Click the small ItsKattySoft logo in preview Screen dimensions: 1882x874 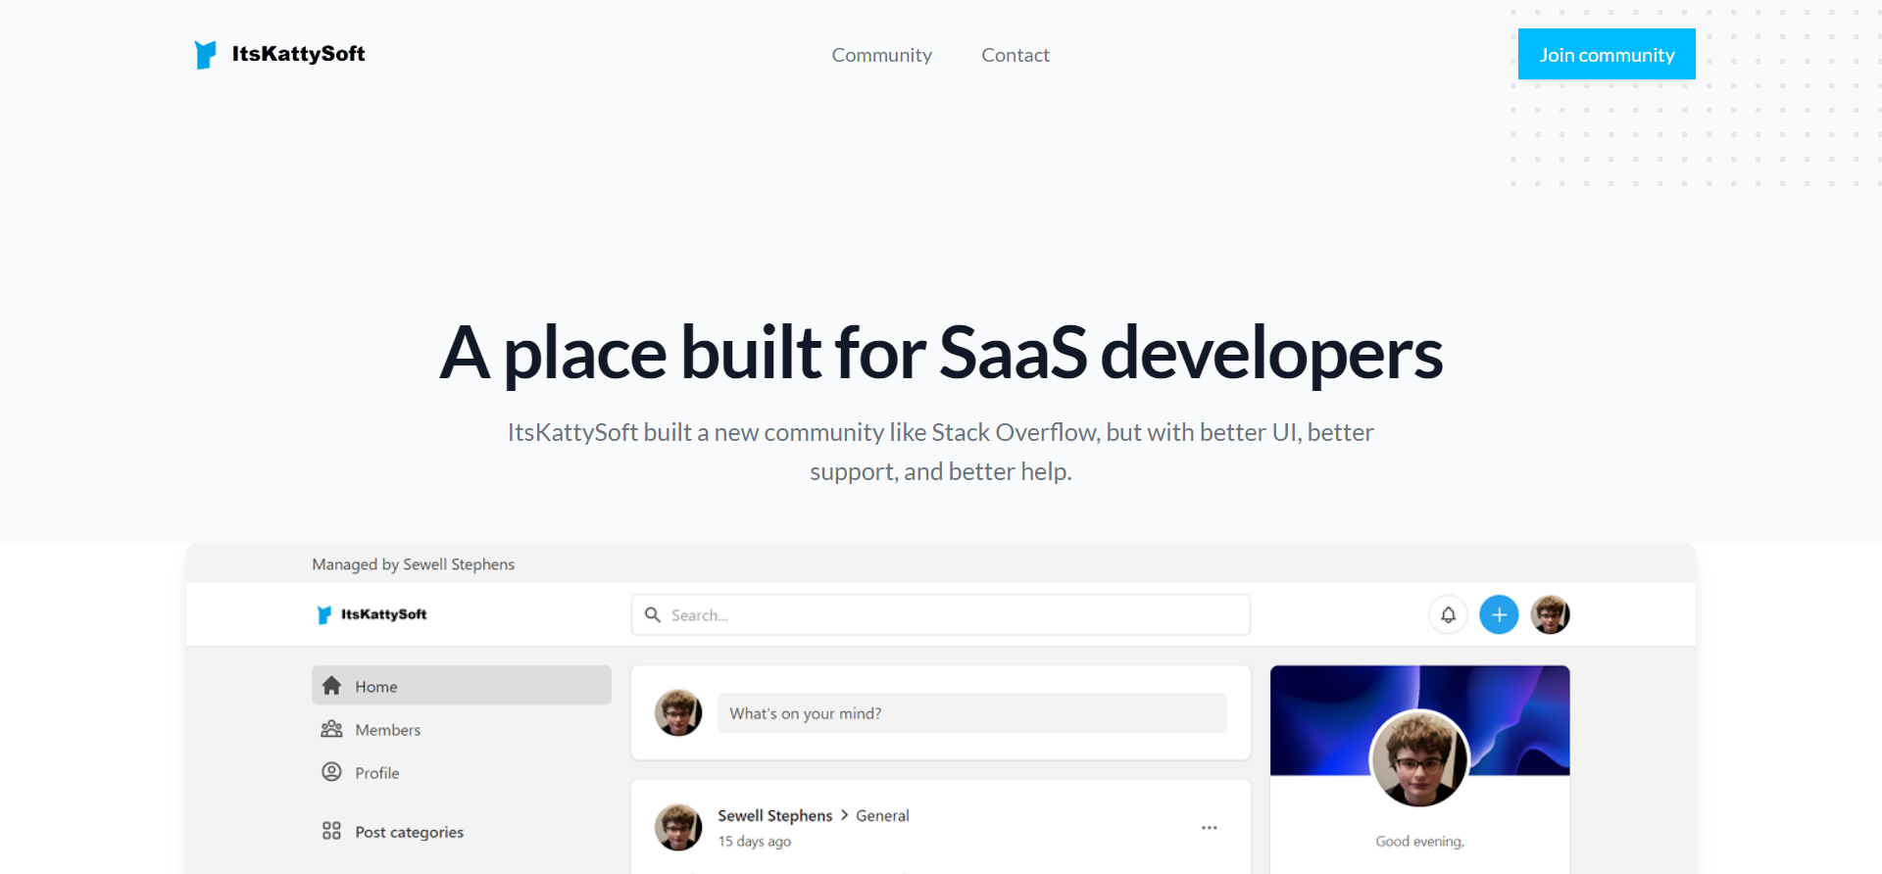coord(371,614)
